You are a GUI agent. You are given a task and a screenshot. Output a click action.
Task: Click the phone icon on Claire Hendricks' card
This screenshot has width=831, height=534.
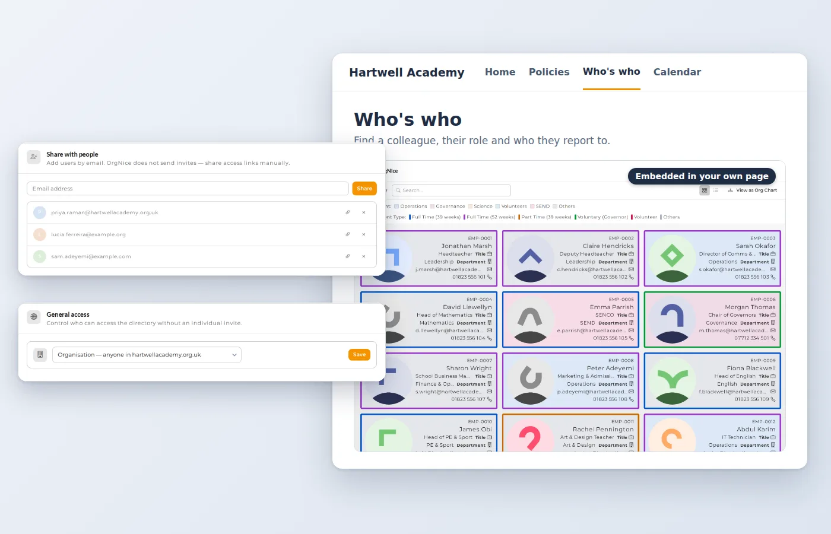click(x=632, y=277)
